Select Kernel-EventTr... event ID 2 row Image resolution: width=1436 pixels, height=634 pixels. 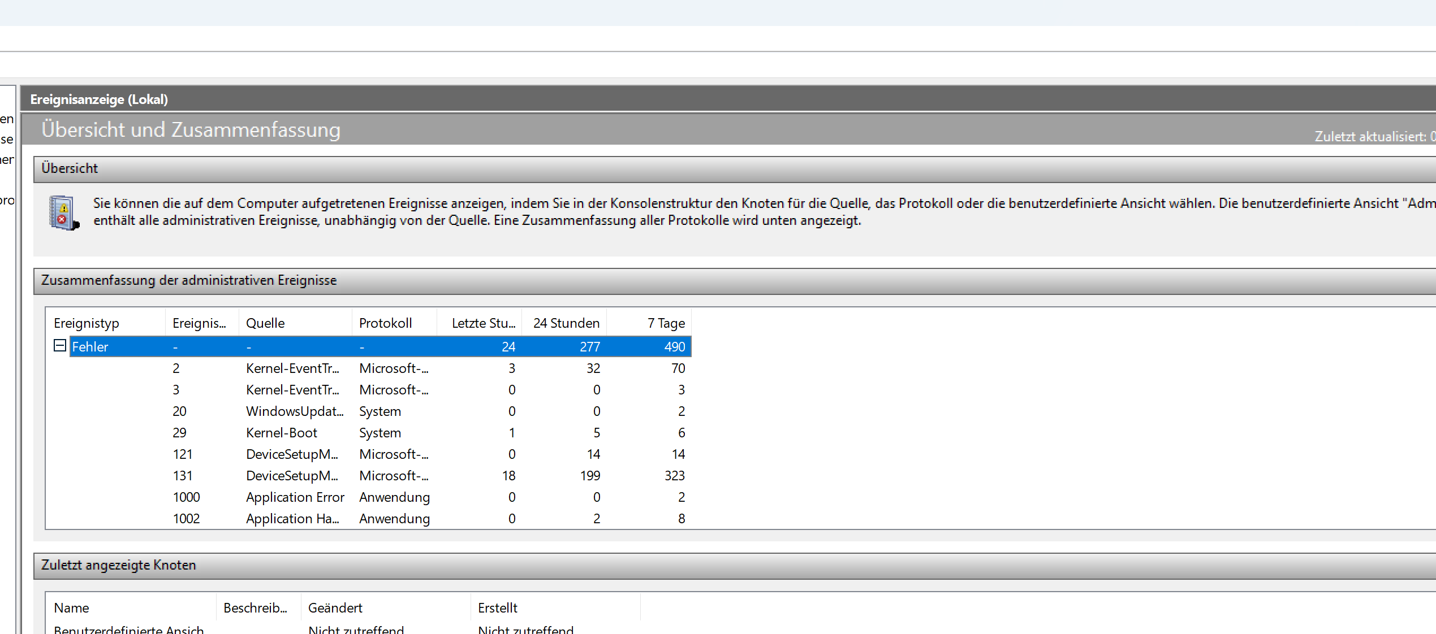coord(292,368)
